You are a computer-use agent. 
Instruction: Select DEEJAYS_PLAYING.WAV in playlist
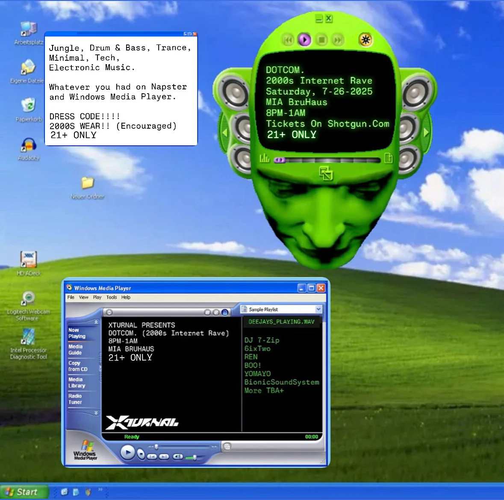pos(281,322)
